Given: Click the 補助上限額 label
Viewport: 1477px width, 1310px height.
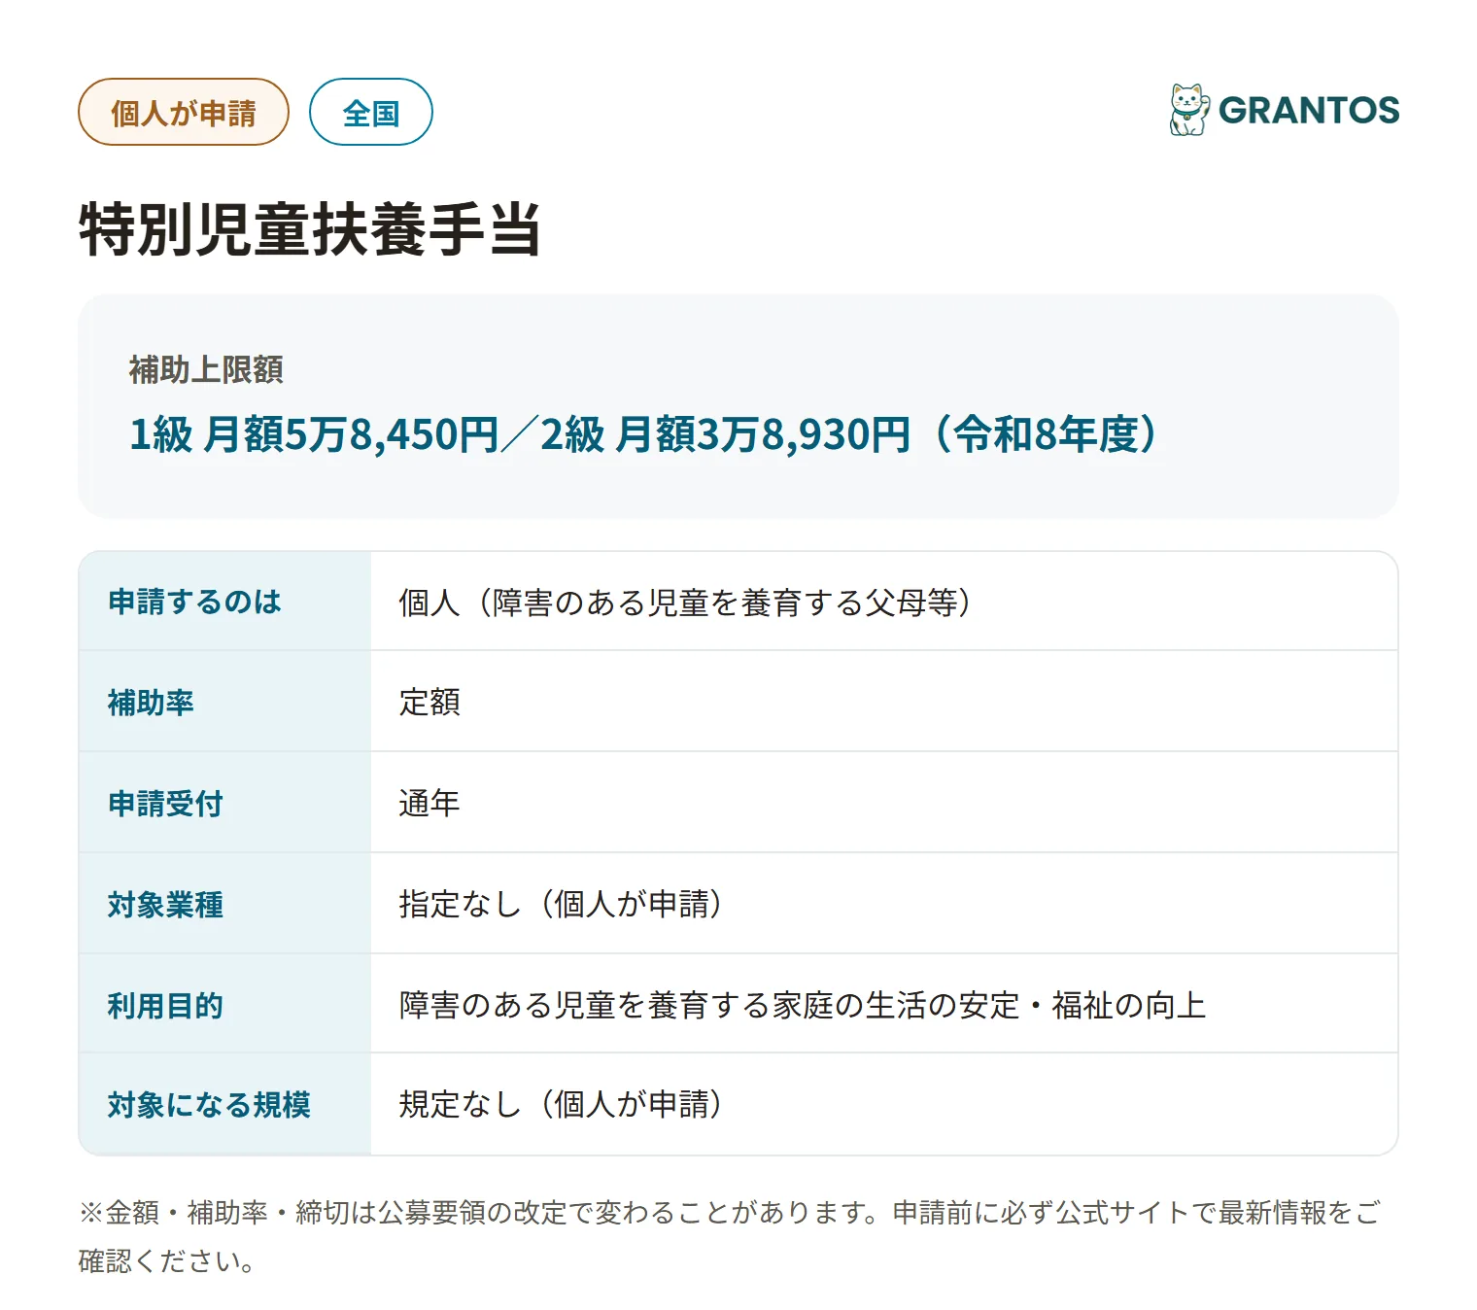Looking at the screenshot, I should [x=206, y=369].
